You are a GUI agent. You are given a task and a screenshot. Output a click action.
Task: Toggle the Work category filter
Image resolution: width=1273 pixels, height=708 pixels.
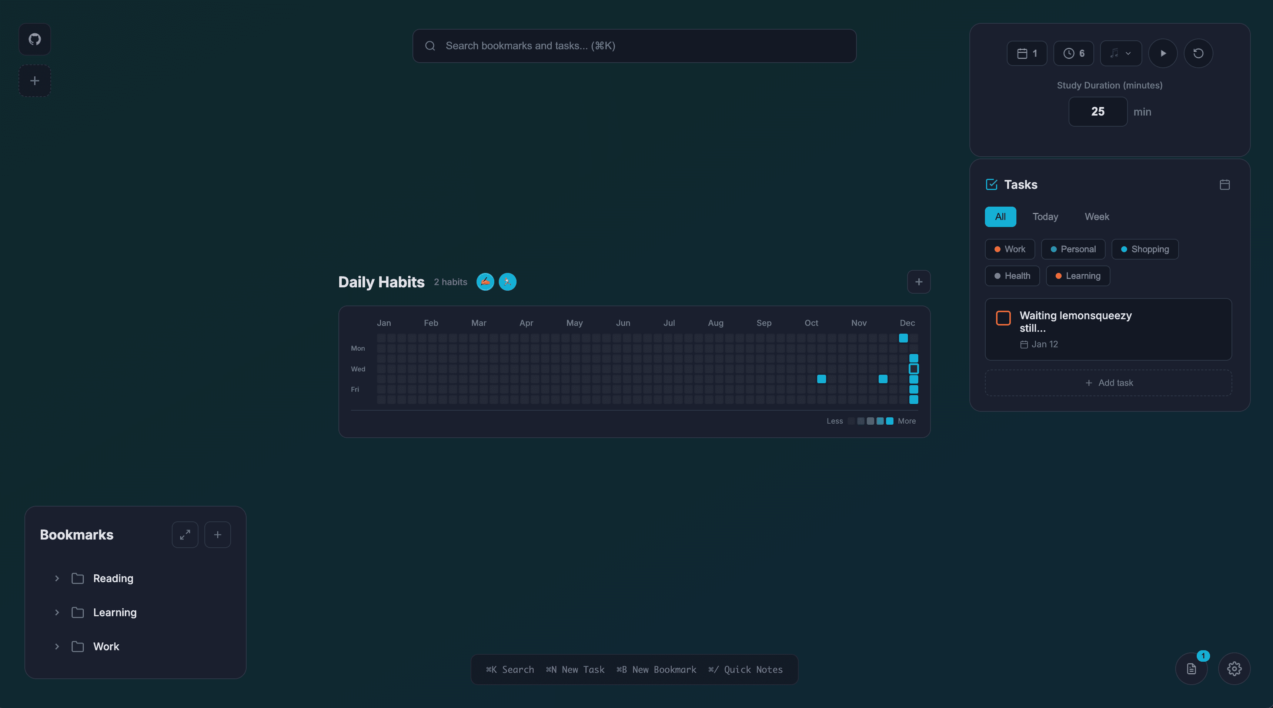tap(1010, 249)
